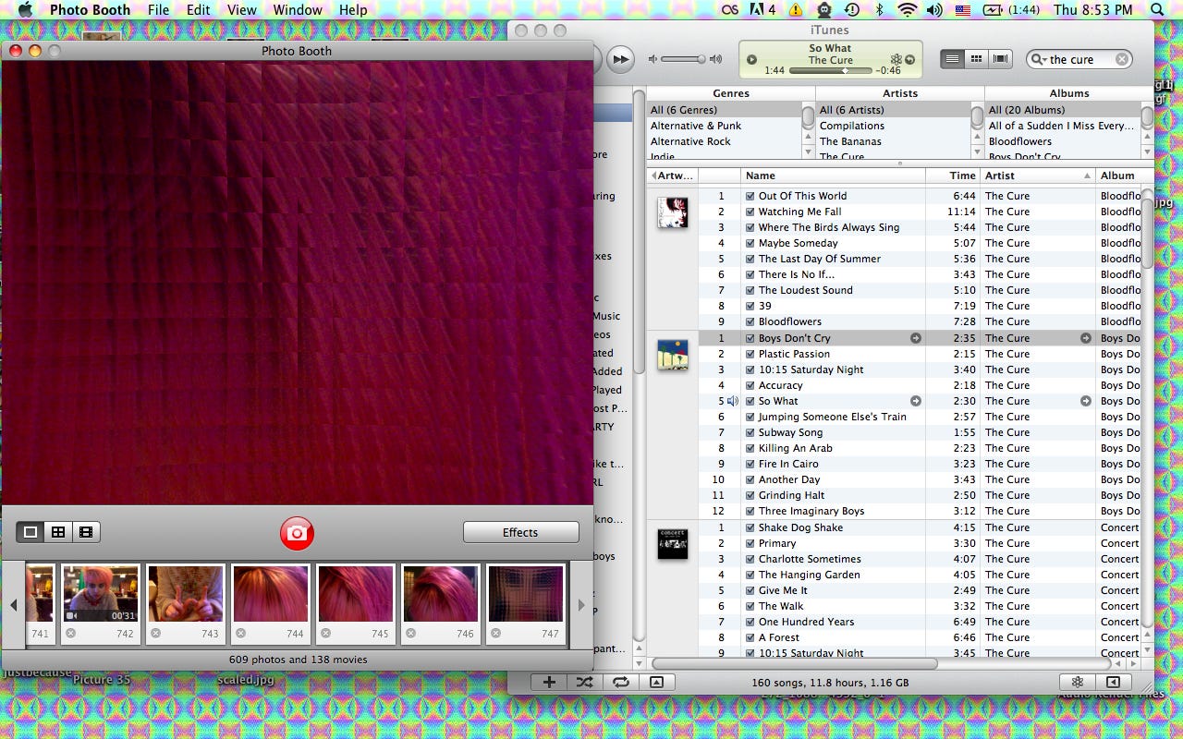Switch iTunes to grid view
This screenshot has width=1183, height=739.
point(976,59)
